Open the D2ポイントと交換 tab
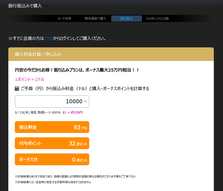Screen dimensions: 223x191 pyautogui.click(x=157, y=18)
